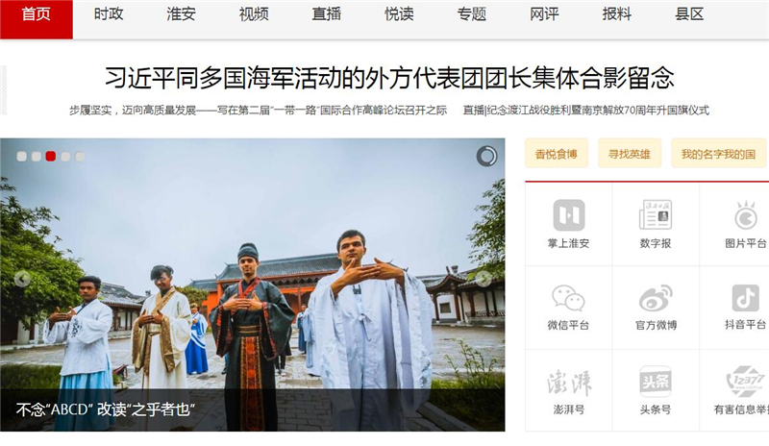Advance to next carousel slide arrow
769x446 pixels.
tap(484, 279)
